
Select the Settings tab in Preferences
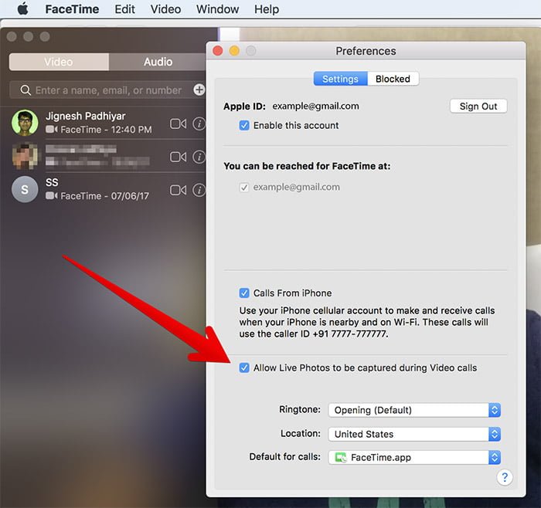[341, 79]
